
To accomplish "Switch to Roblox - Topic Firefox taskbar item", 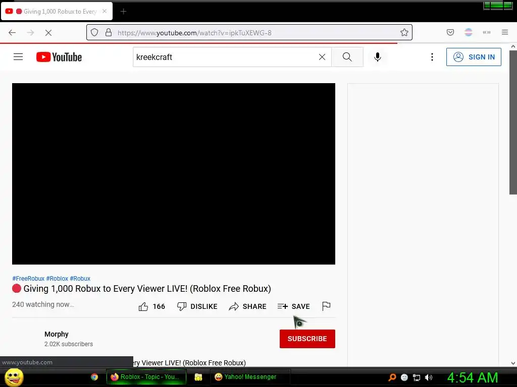I will tap(146, 377).
